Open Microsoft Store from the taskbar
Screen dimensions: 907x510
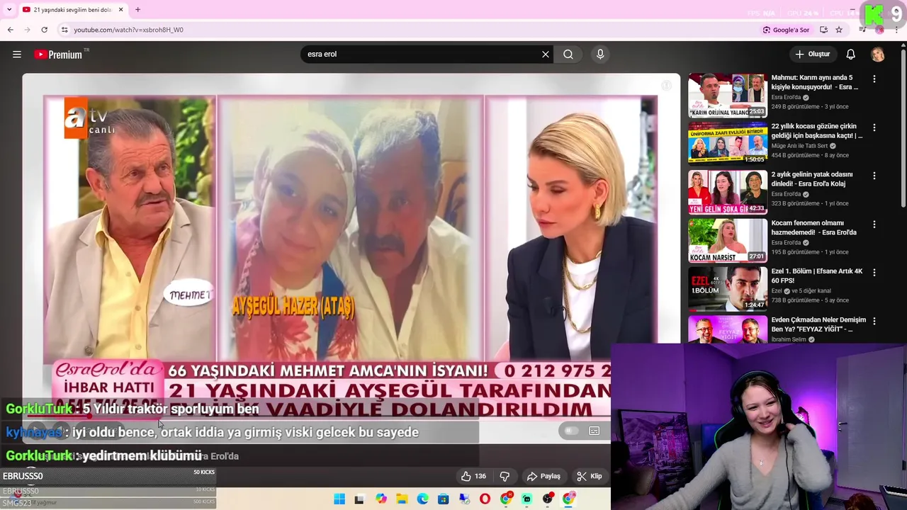tap(444, 499)
